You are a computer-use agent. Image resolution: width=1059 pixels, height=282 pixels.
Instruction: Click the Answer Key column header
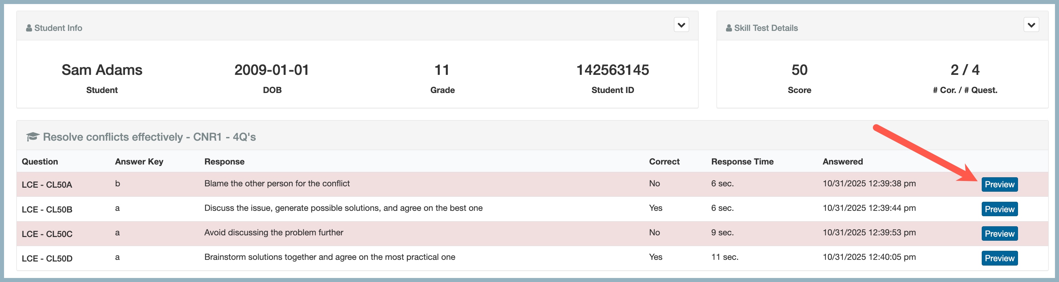139,161
